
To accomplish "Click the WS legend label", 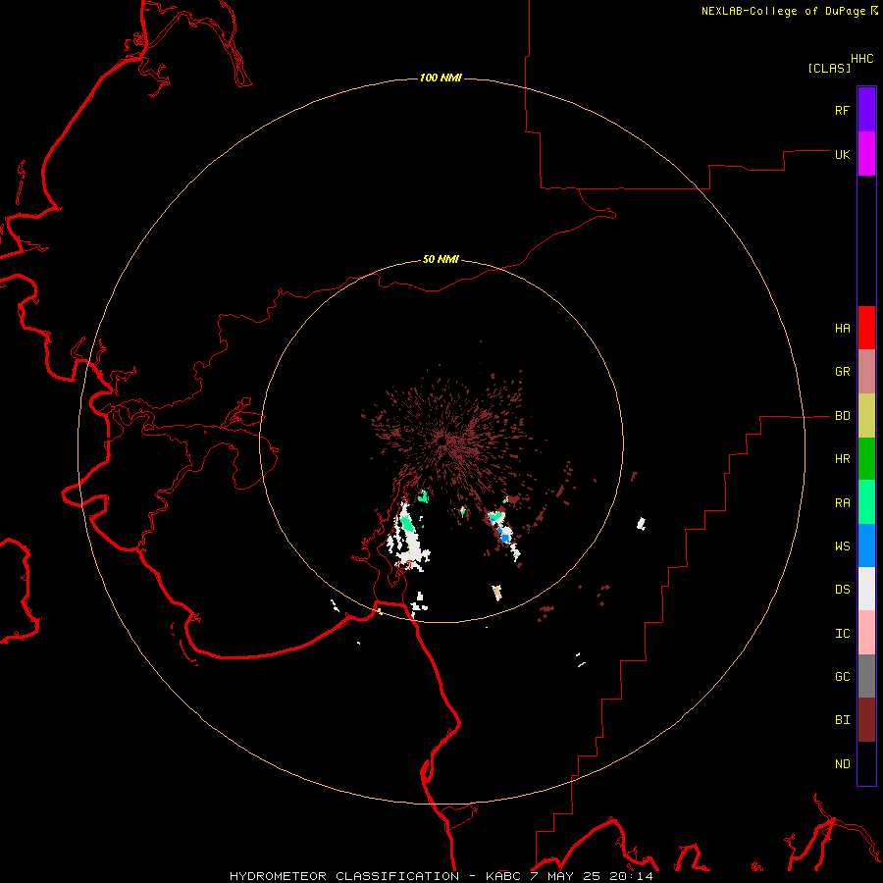I will pyautogui.click(x=842, y=545).
